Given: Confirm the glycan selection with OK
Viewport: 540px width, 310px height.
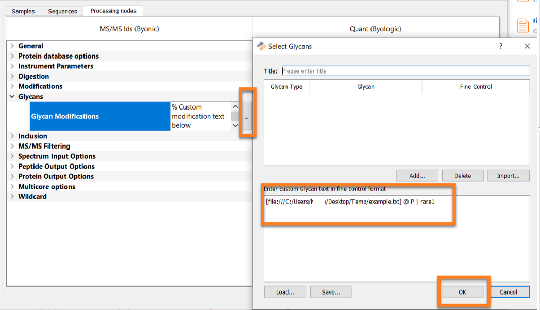Looking at the screenshot, I should [x=462, y=292].
